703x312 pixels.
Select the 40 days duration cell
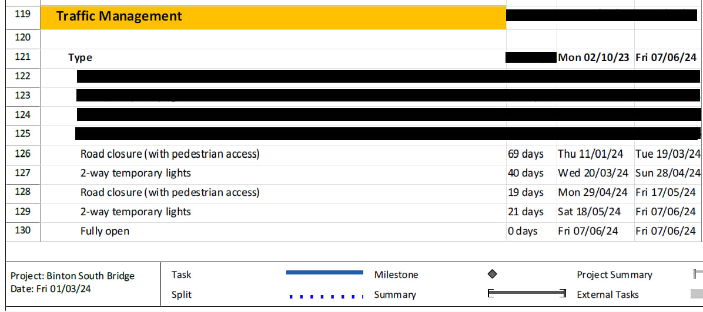click(525, 173)
